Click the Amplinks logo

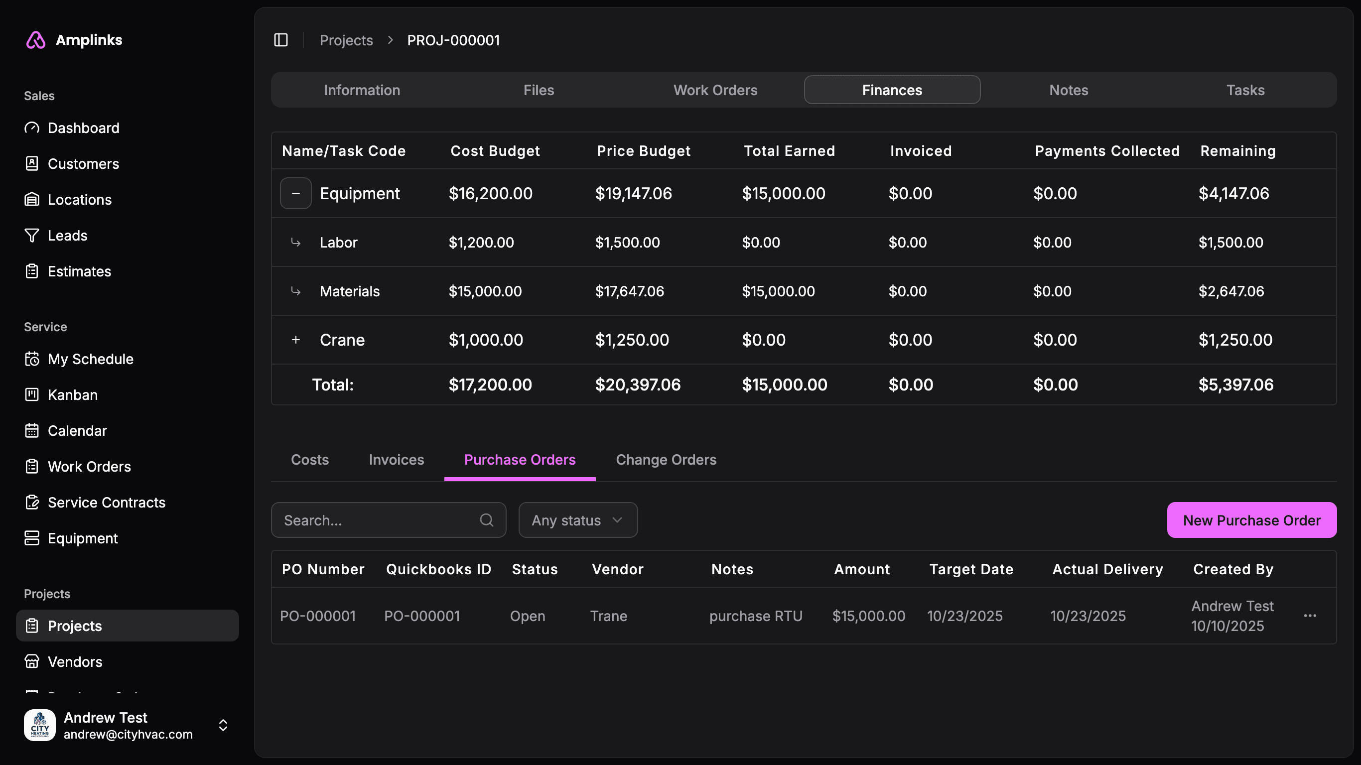tap(36, 40)
